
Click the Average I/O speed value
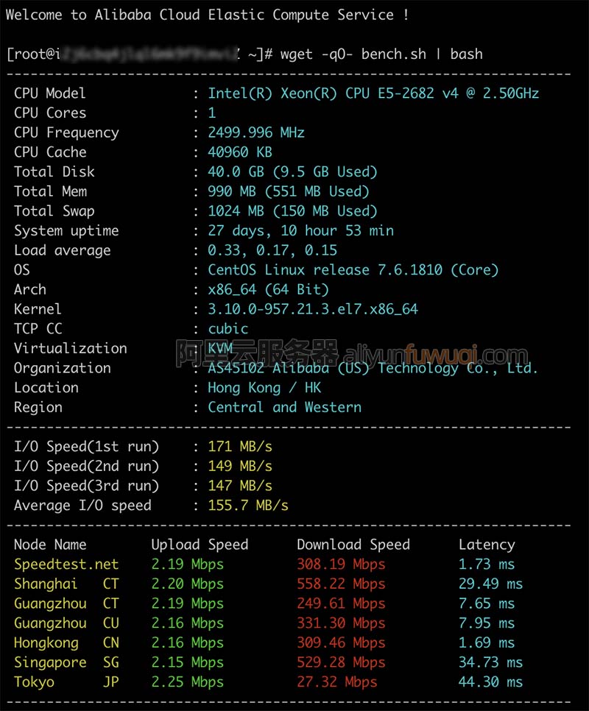248,506
